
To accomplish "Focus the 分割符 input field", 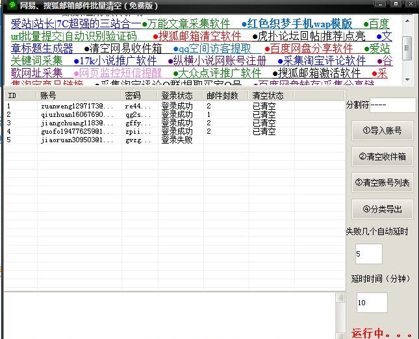I will [x=392, y=105].
